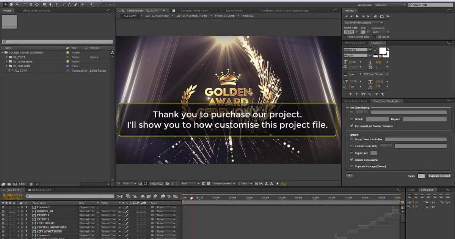Jump to last frame in Preview

[x=369, y=16]
